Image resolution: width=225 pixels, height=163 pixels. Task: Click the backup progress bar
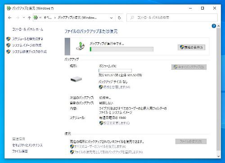coord(121,49)
